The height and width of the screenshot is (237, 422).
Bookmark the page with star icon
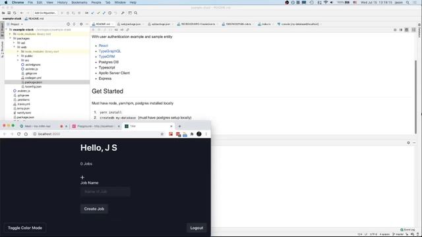(x=162, y=134)
